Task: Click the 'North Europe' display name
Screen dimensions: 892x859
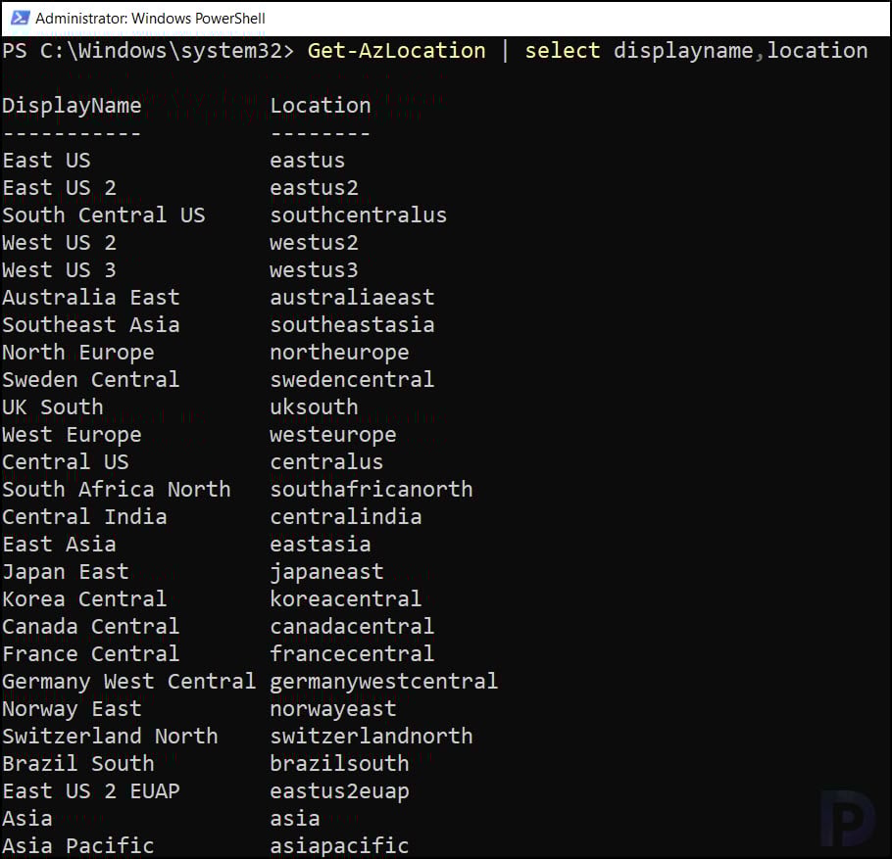Action: [x=78, y=353]
